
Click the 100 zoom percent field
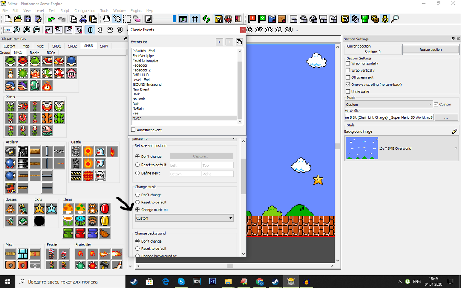coord(8,30)
